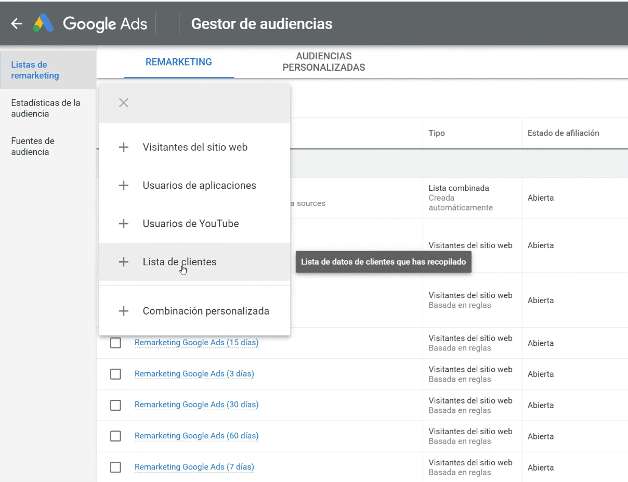Select Visitantes del sitio web option
Viewport: 628px width, 482px height.
click(x=194, y=147)
